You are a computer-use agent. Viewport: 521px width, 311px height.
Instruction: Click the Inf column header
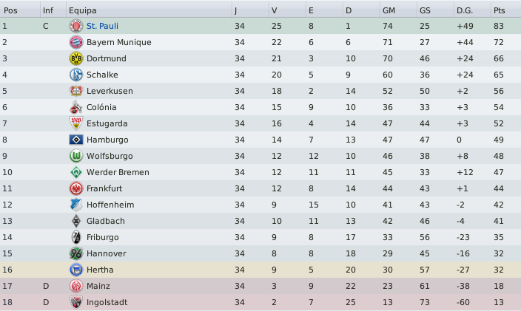click(x=47, y=10)
